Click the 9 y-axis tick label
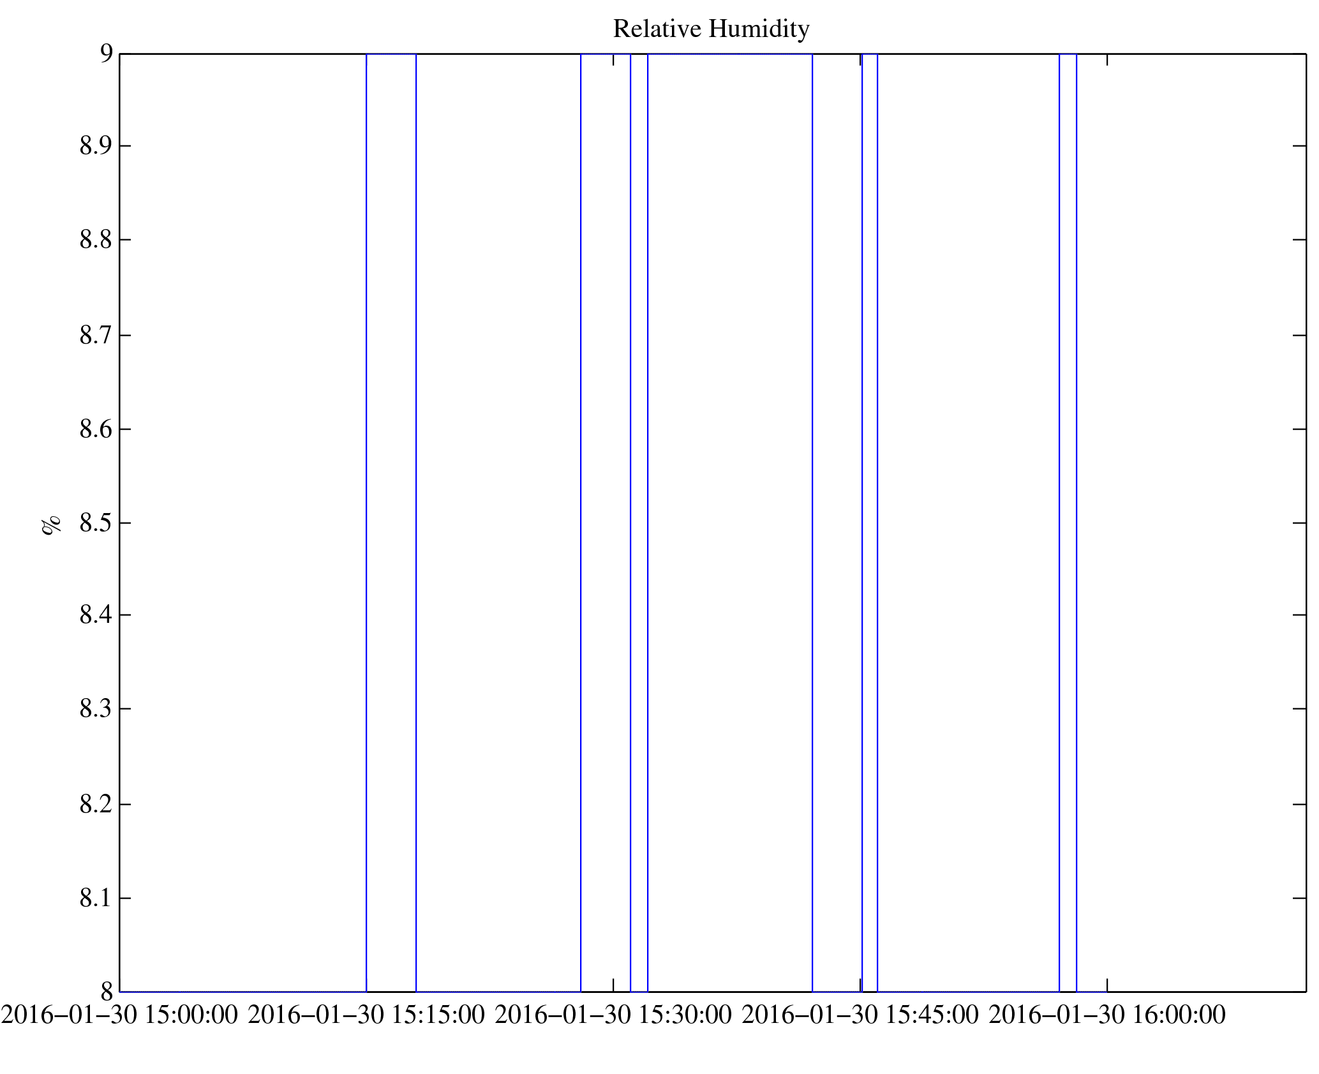1319x1074 pixels. pyautogui.click(x=107, y=54)
